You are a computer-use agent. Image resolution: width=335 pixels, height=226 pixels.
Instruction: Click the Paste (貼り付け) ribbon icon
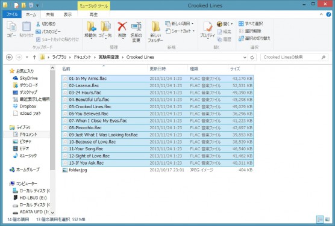(27, 29)
